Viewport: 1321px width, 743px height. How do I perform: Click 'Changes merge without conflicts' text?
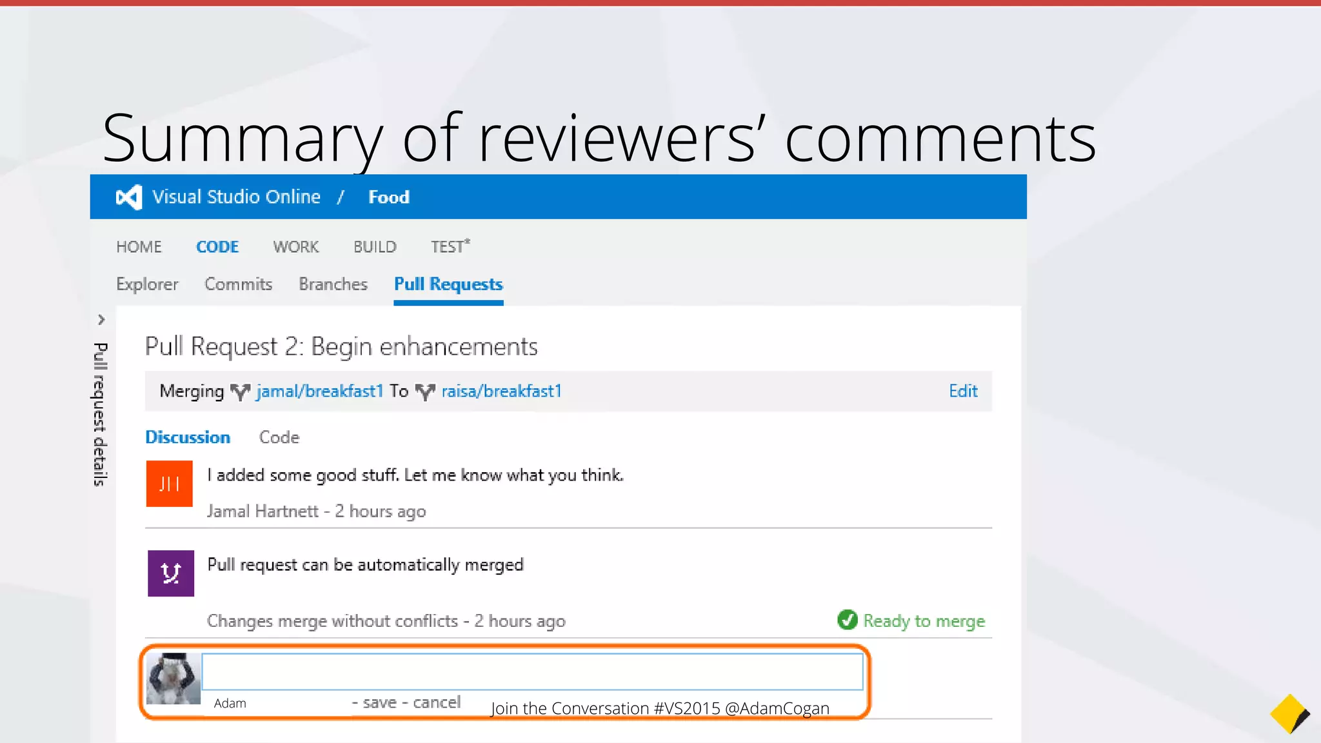[332, 621]
